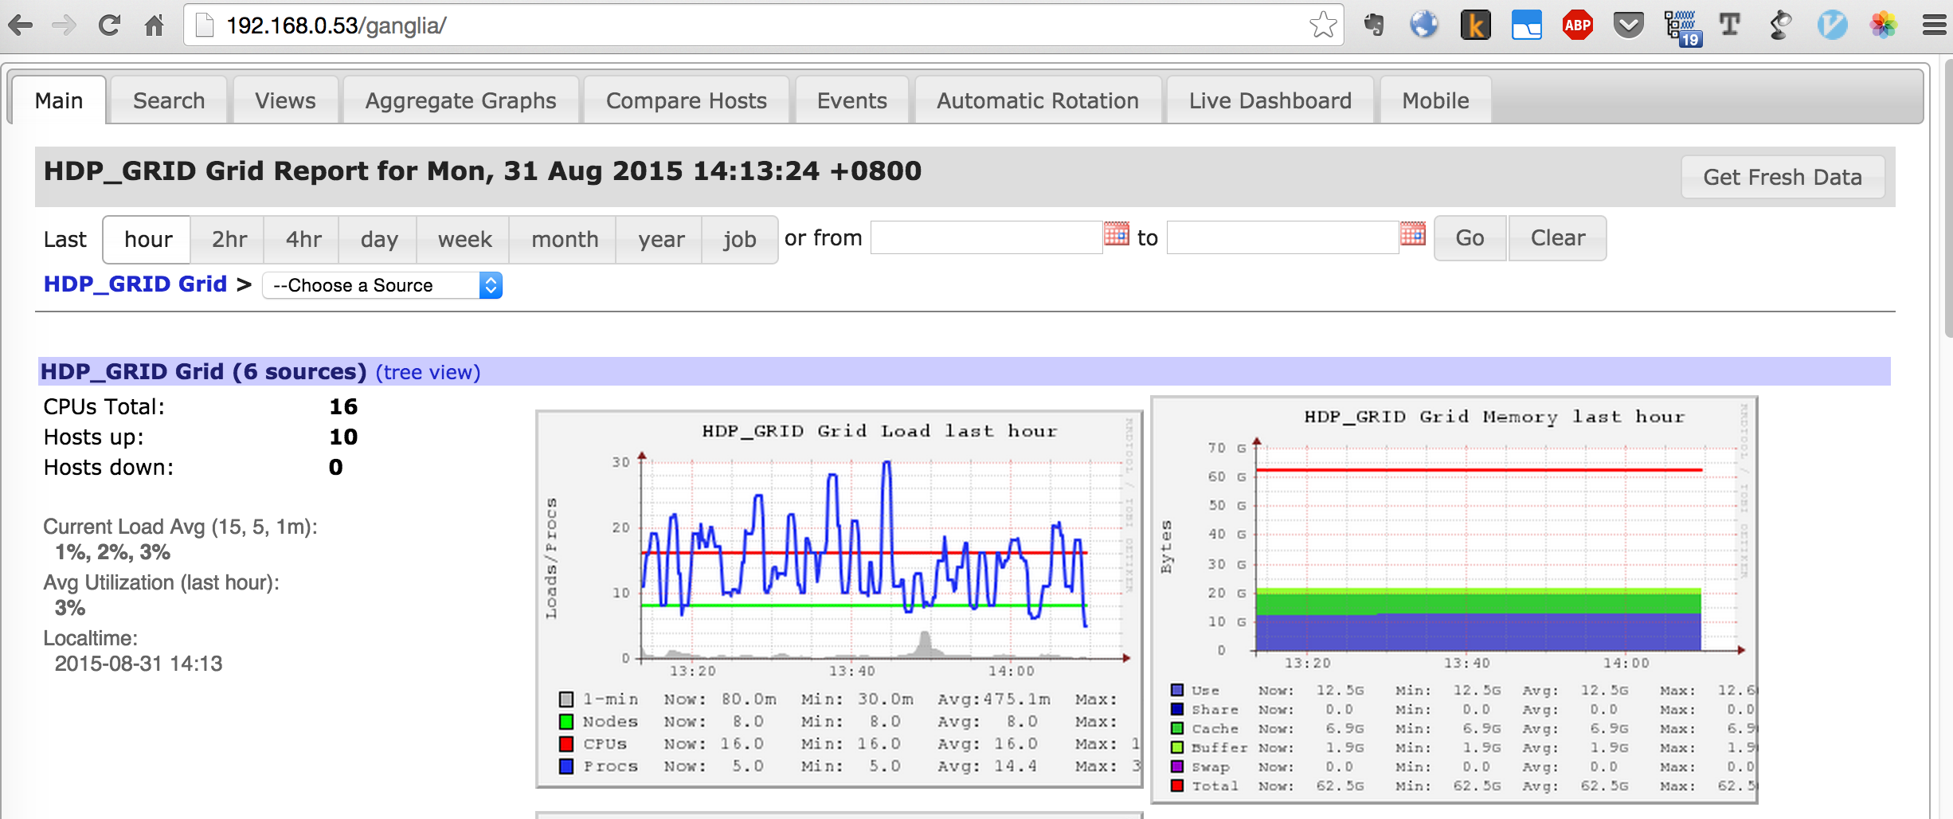Open the Choose a Source dropdown
The image size is (1953, 819).
(x=382, y=285)
